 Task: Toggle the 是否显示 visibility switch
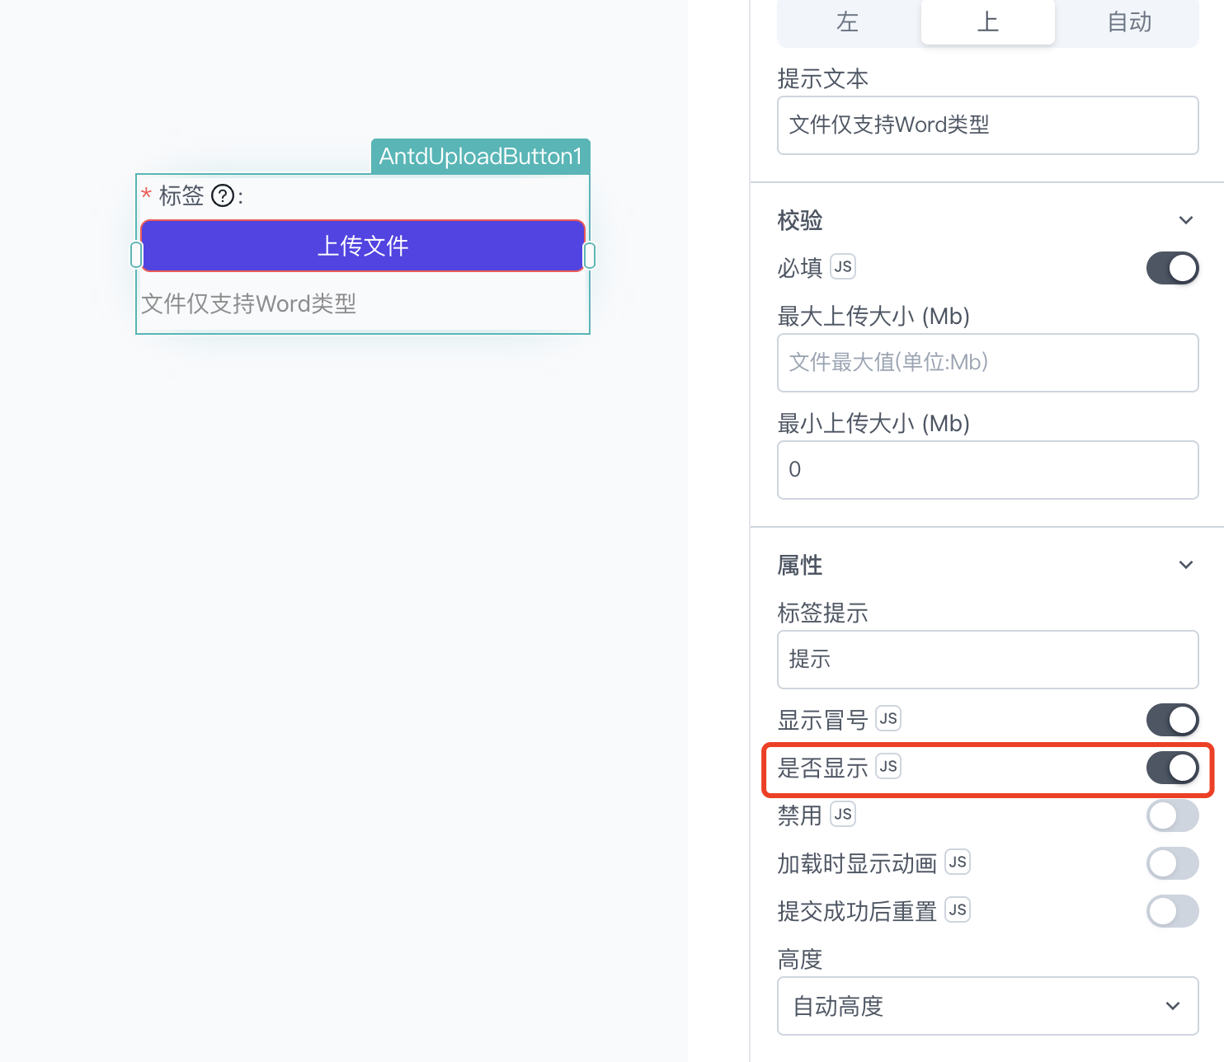[1172, 768]
